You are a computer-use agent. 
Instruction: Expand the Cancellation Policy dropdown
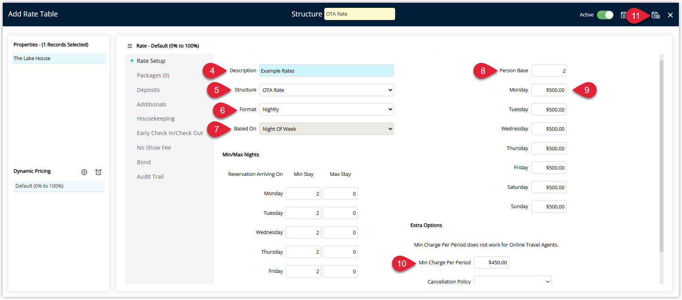click(513, 280)
